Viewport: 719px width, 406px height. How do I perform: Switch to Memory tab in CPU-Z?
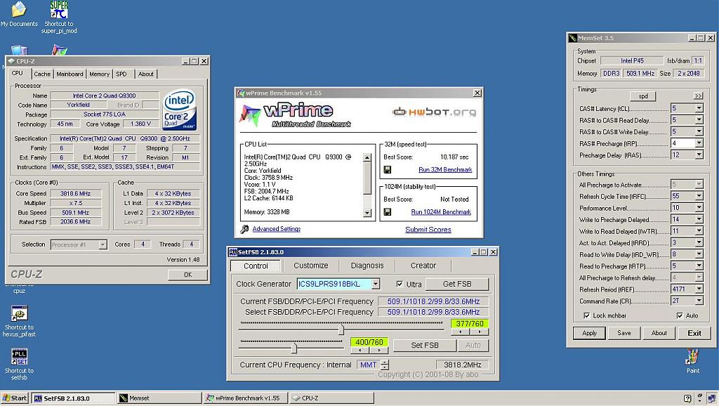100,74
